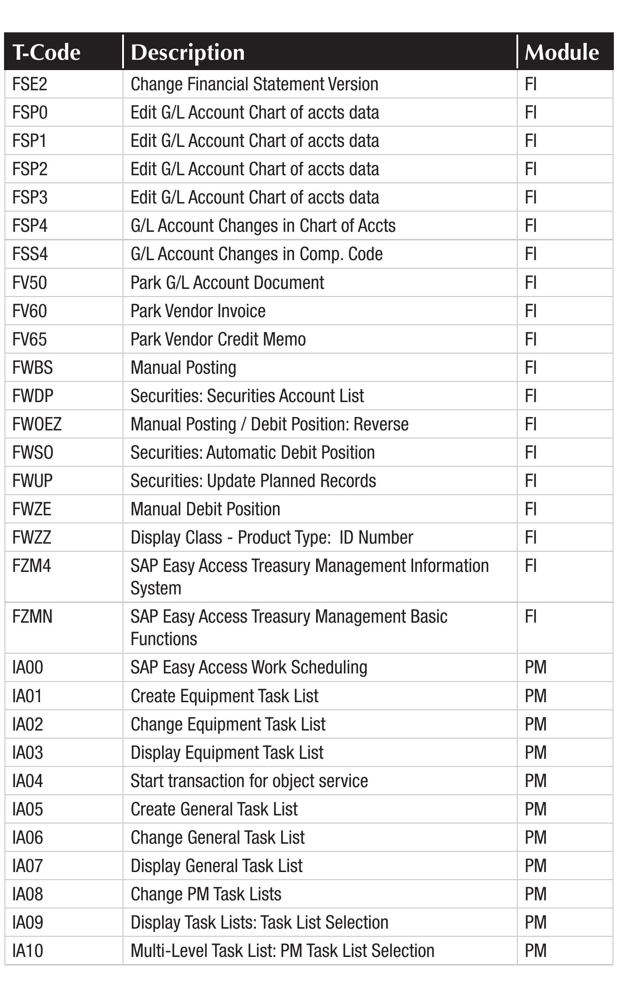Click 'Start transaction for object service' text
The image size is (617, 983).
(249, 781)
